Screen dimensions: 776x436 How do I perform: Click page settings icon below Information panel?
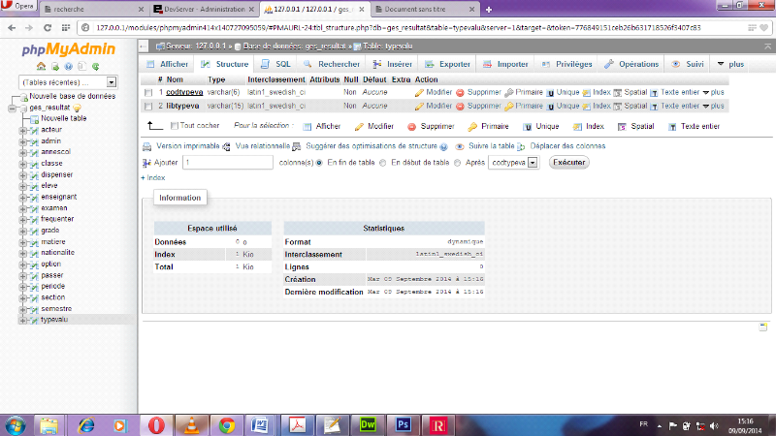click(763, 327)
